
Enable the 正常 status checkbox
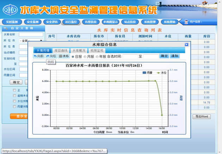pos(14,90)
